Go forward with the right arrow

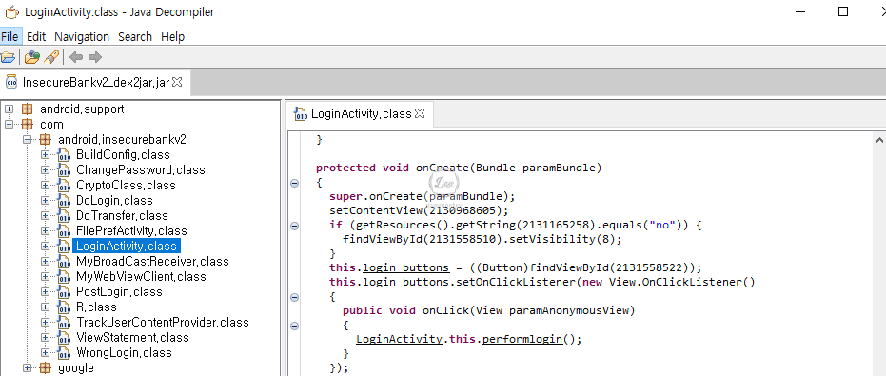pos(95,56)
